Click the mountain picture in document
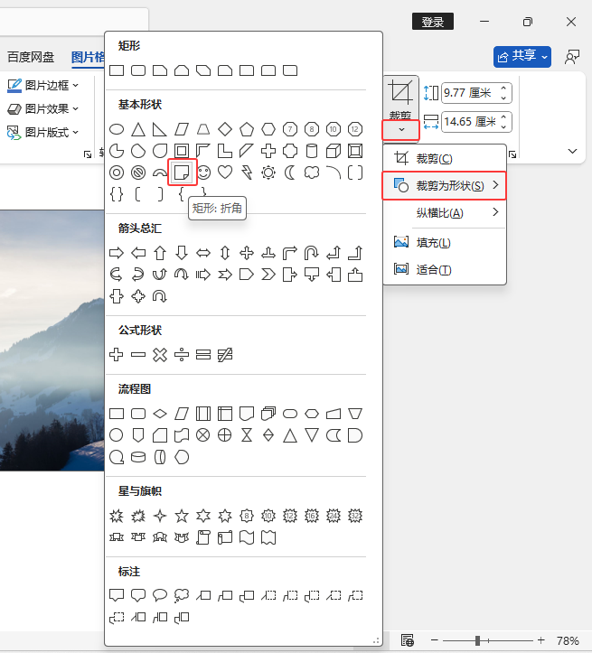 click(x=52, y=340)
